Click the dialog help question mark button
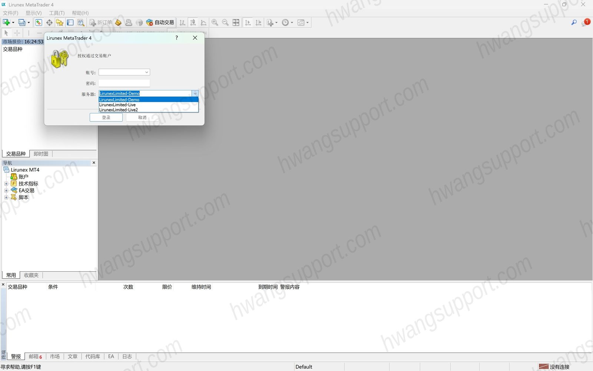593x371 pixels. [x=176, y=38]
